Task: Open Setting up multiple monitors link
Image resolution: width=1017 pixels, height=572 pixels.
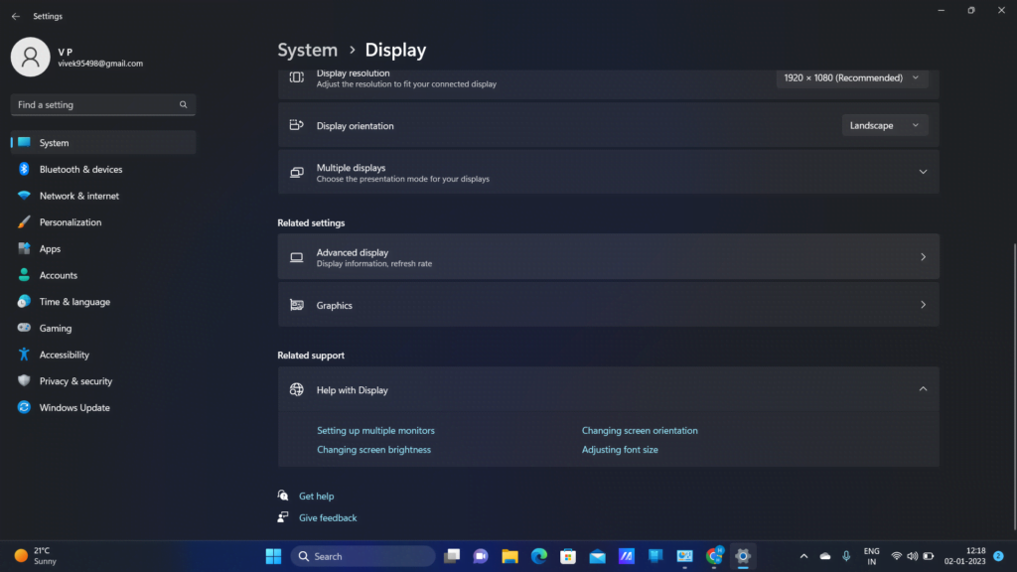Action: 375,431
